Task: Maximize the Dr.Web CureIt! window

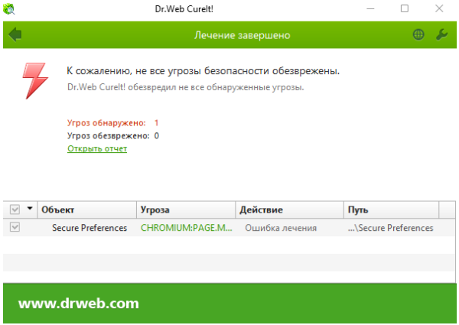Action: [x=405, y=8]
